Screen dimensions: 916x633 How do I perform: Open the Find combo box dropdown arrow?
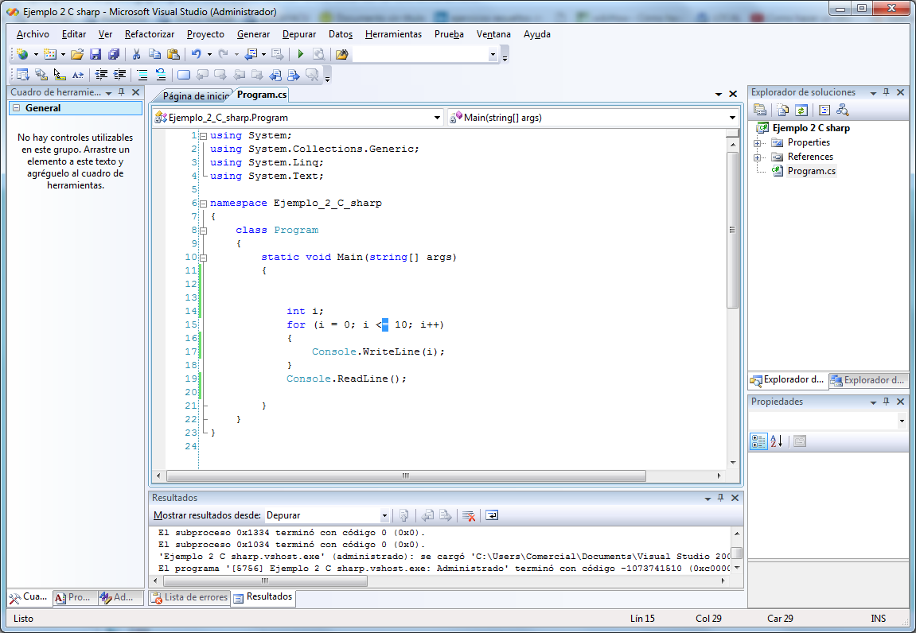point(493,54)
